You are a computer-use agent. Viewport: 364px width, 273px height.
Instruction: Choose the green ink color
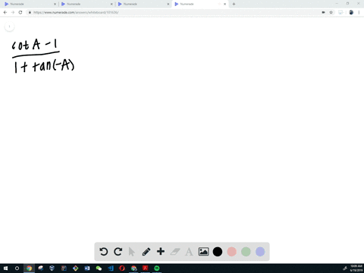(x=246, y=252)
